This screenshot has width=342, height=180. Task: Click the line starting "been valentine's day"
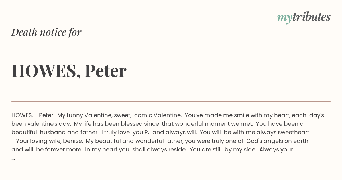click(157, 124)
